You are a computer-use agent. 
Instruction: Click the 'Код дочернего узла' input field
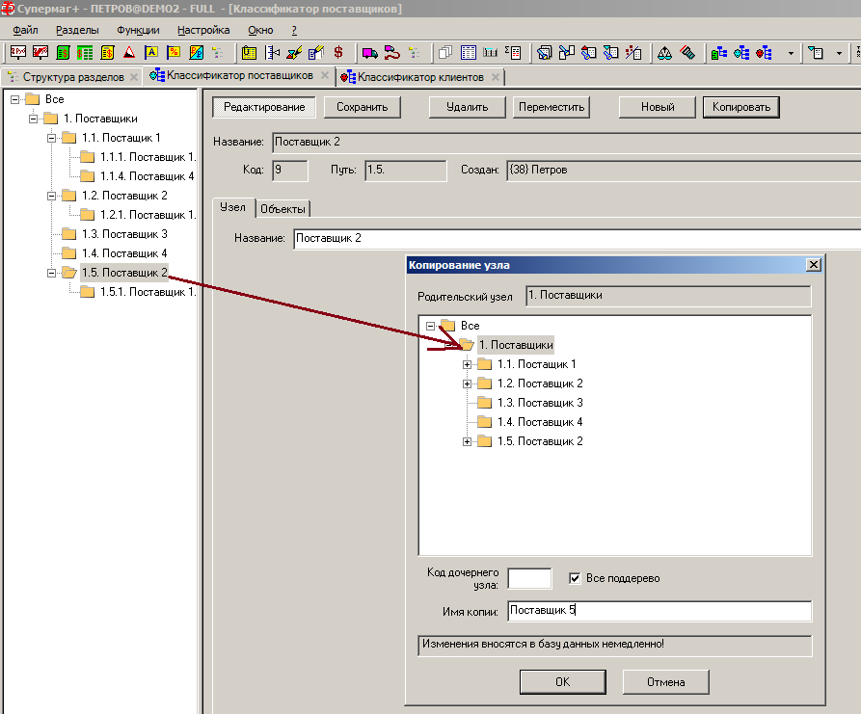529,578
